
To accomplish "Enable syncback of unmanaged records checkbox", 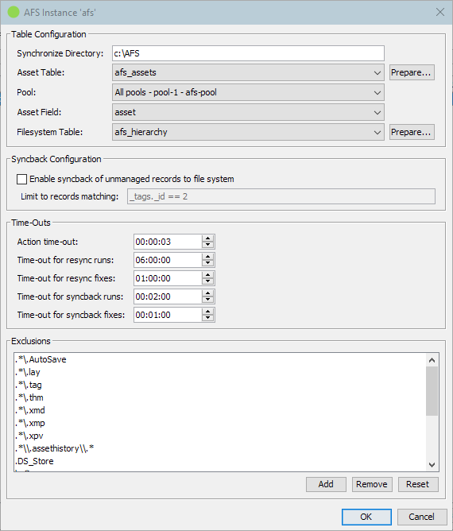I will point(22,179).
